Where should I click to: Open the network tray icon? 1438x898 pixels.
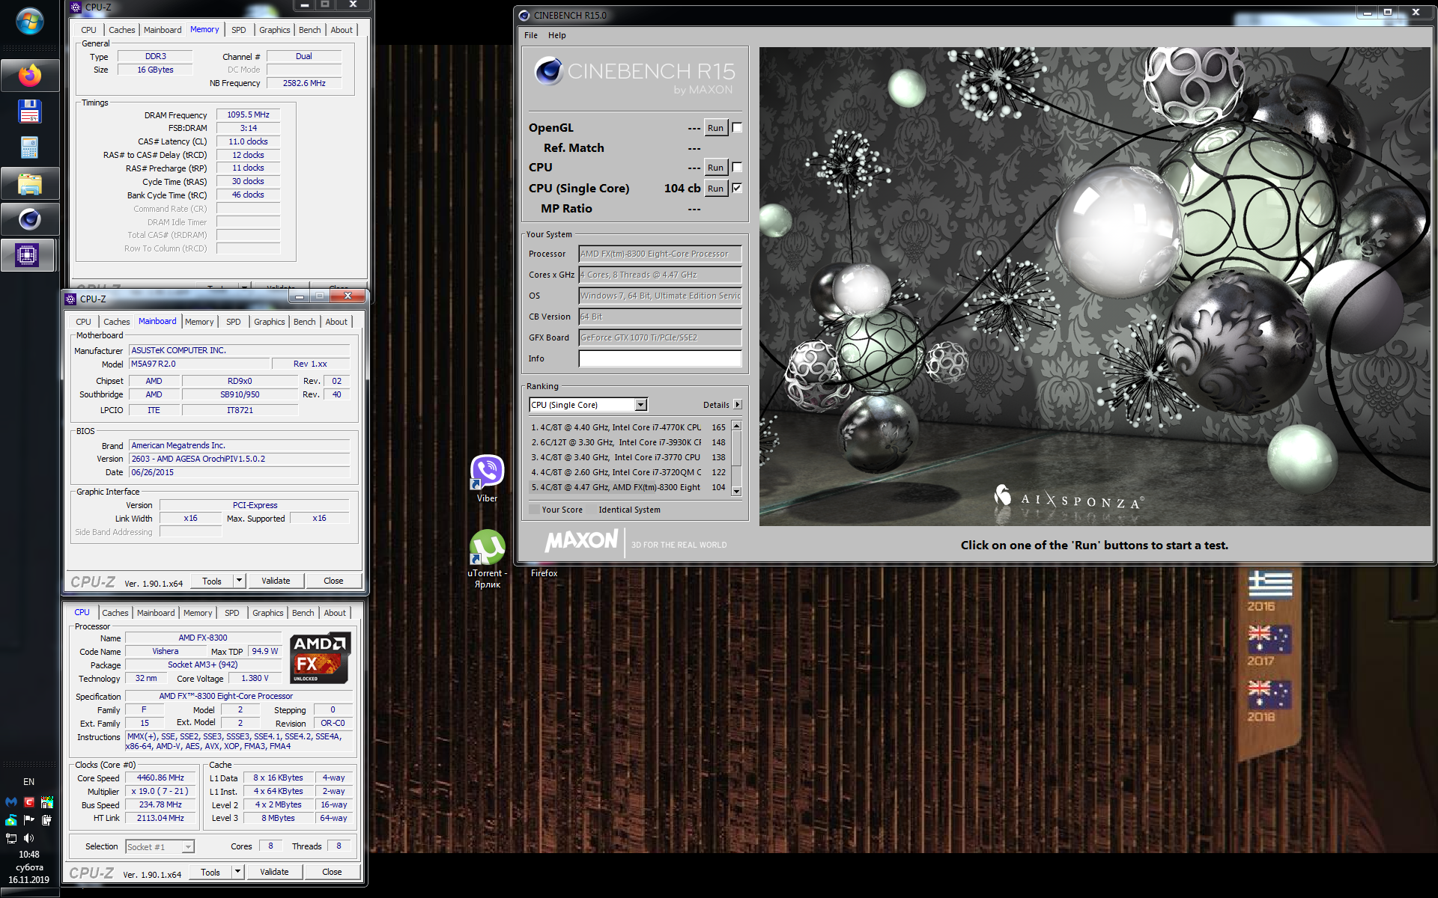click(x=11, y=838)
